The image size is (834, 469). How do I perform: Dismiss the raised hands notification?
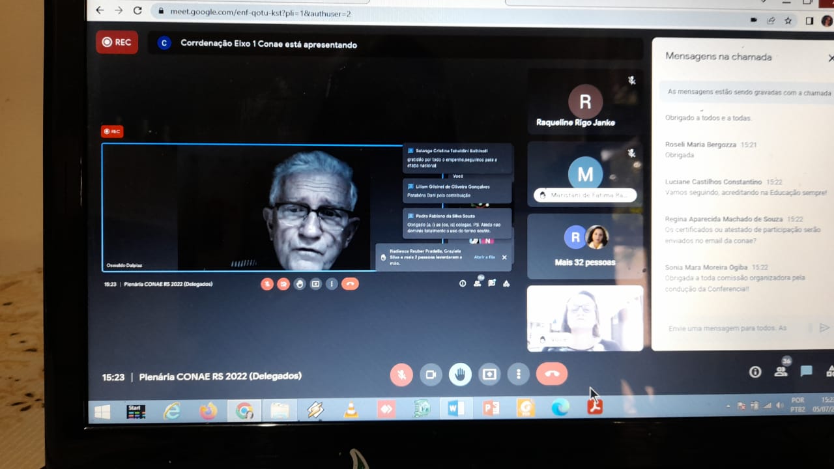pyautogui.click(x=504, y=257)
